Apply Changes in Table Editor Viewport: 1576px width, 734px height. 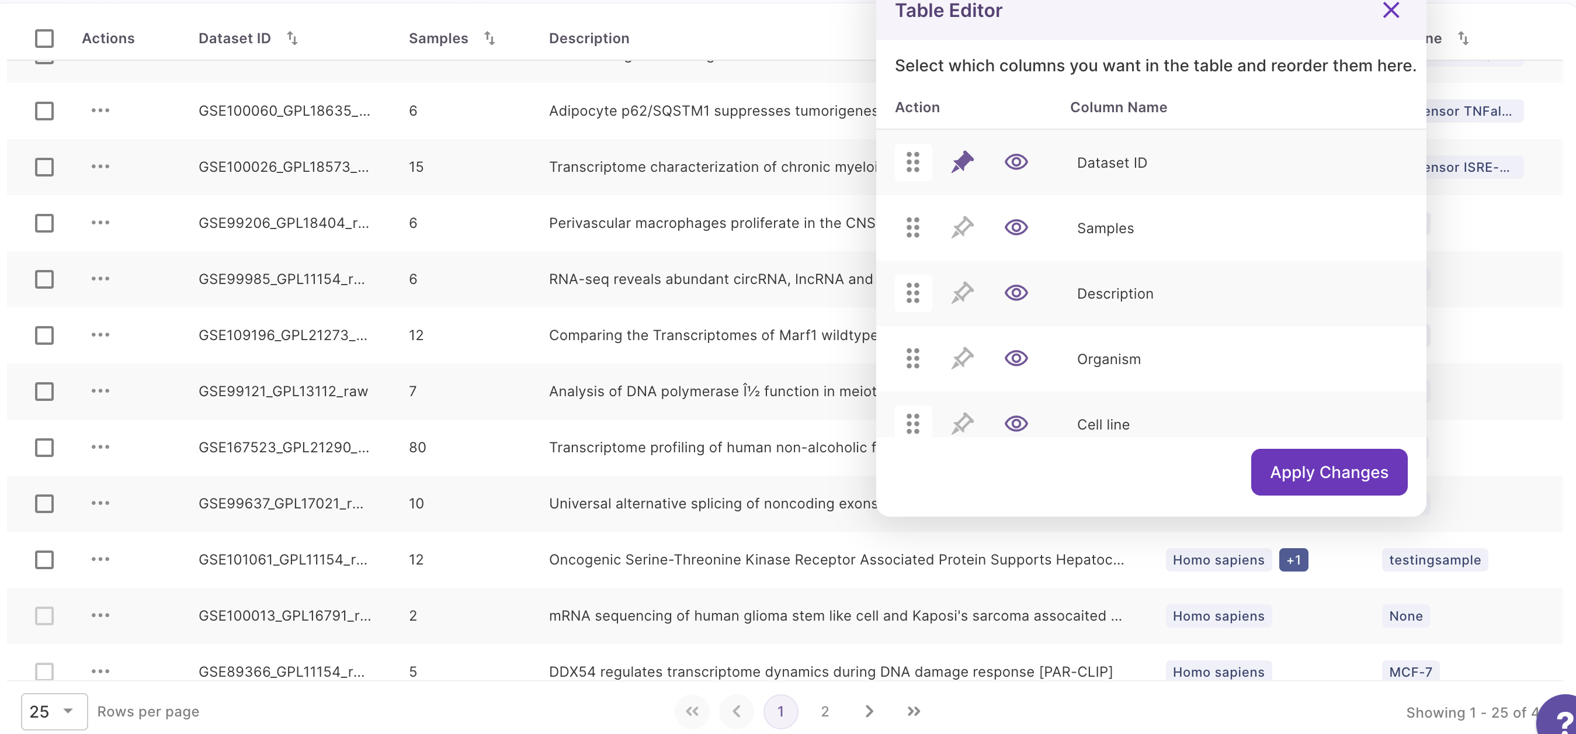coord(1329,472)
